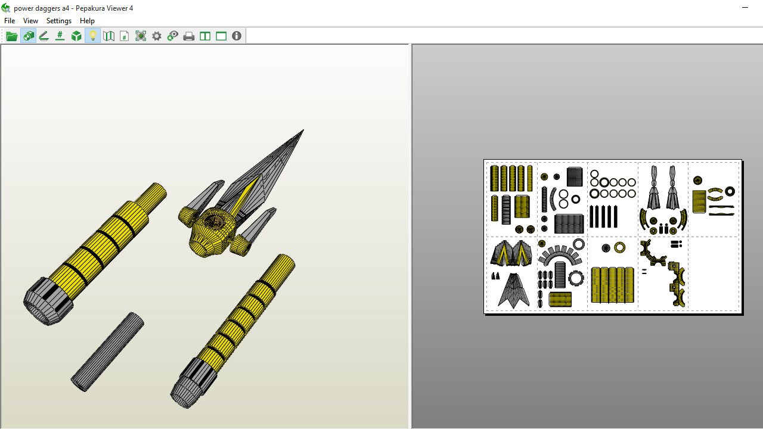Toggle the split-view window layout button
Screen dimensions: 763x429
[205, 35]
